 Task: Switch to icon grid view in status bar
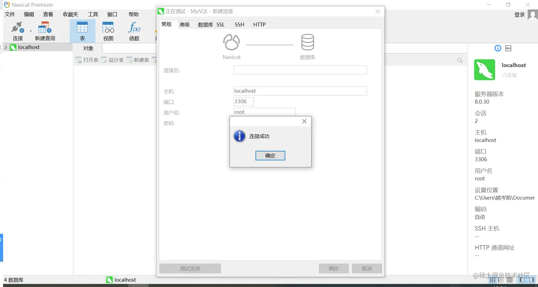click(x=492, y=280)
